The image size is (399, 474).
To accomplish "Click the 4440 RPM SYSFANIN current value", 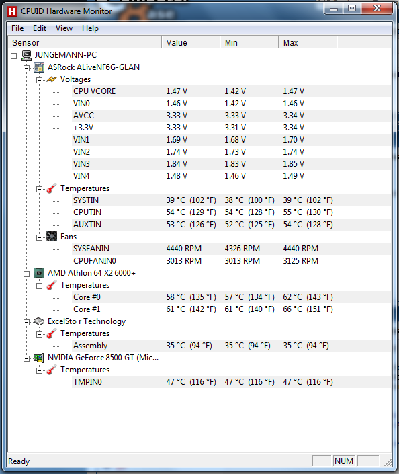I will (x=183, y=249).
